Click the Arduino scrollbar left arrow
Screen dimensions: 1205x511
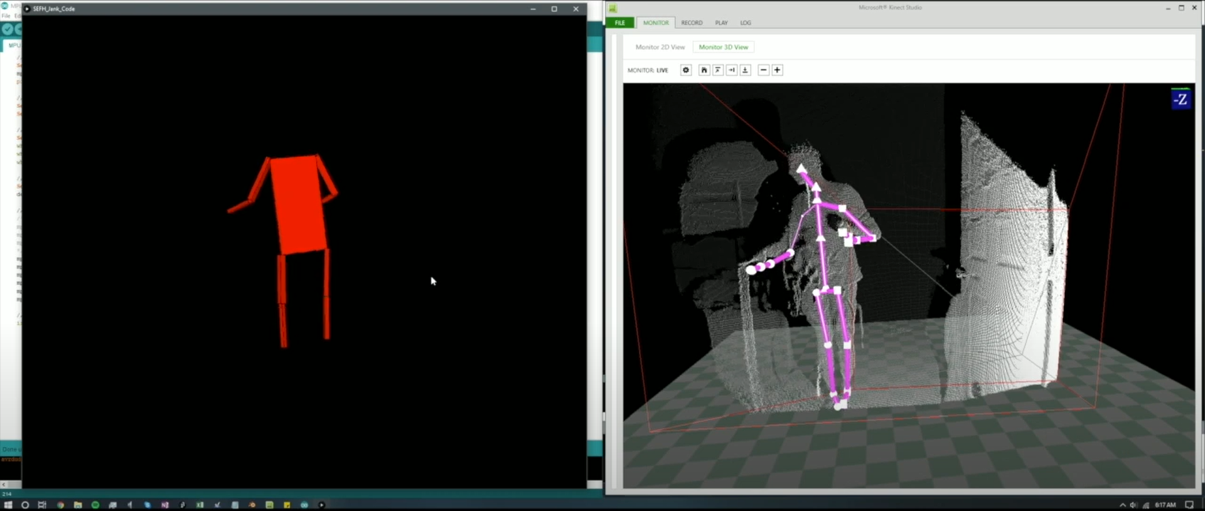point(4,484)
